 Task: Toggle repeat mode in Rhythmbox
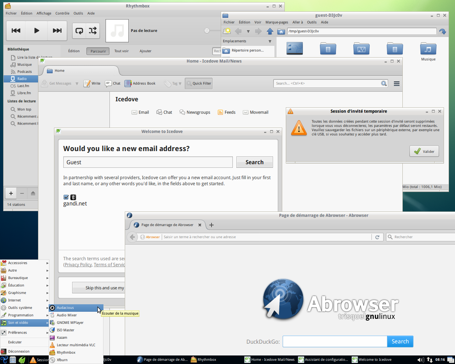[79, 31]
